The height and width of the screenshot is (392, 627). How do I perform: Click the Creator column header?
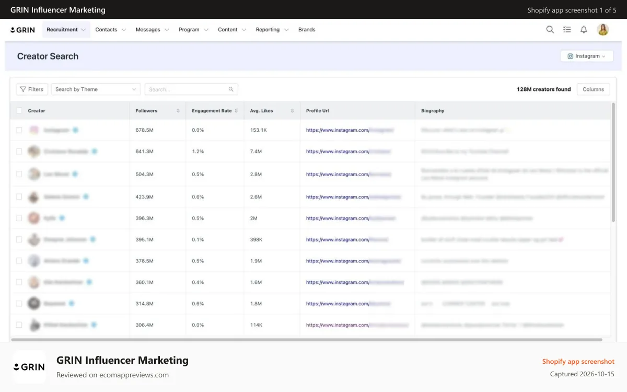37,111
